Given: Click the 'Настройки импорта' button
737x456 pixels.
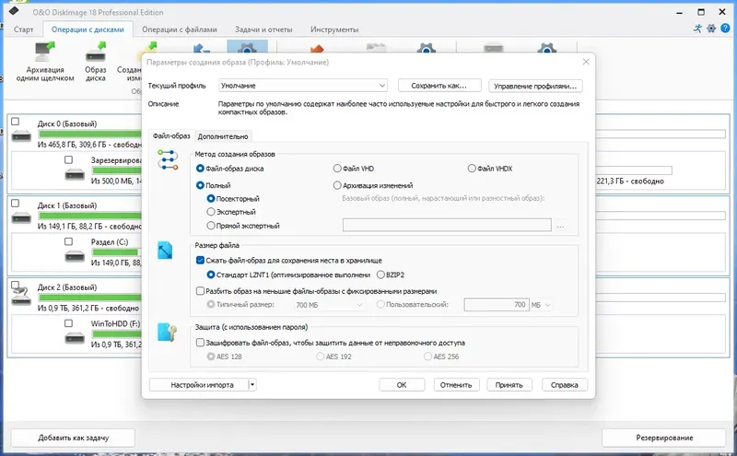Looking at the screenshot, I should (x=198, y=385).
